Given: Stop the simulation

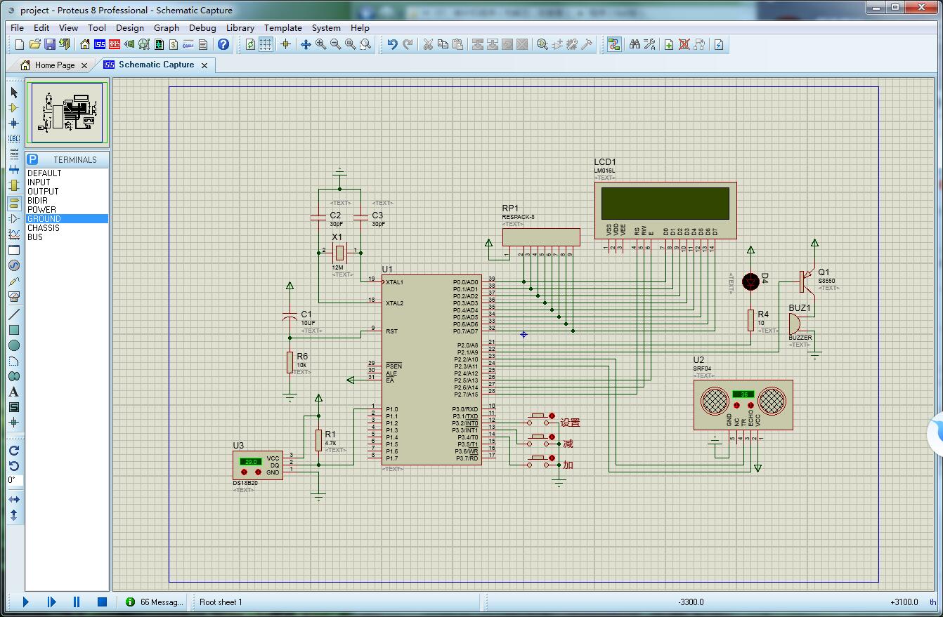Looking at the screenshot, I should (102, 602).
